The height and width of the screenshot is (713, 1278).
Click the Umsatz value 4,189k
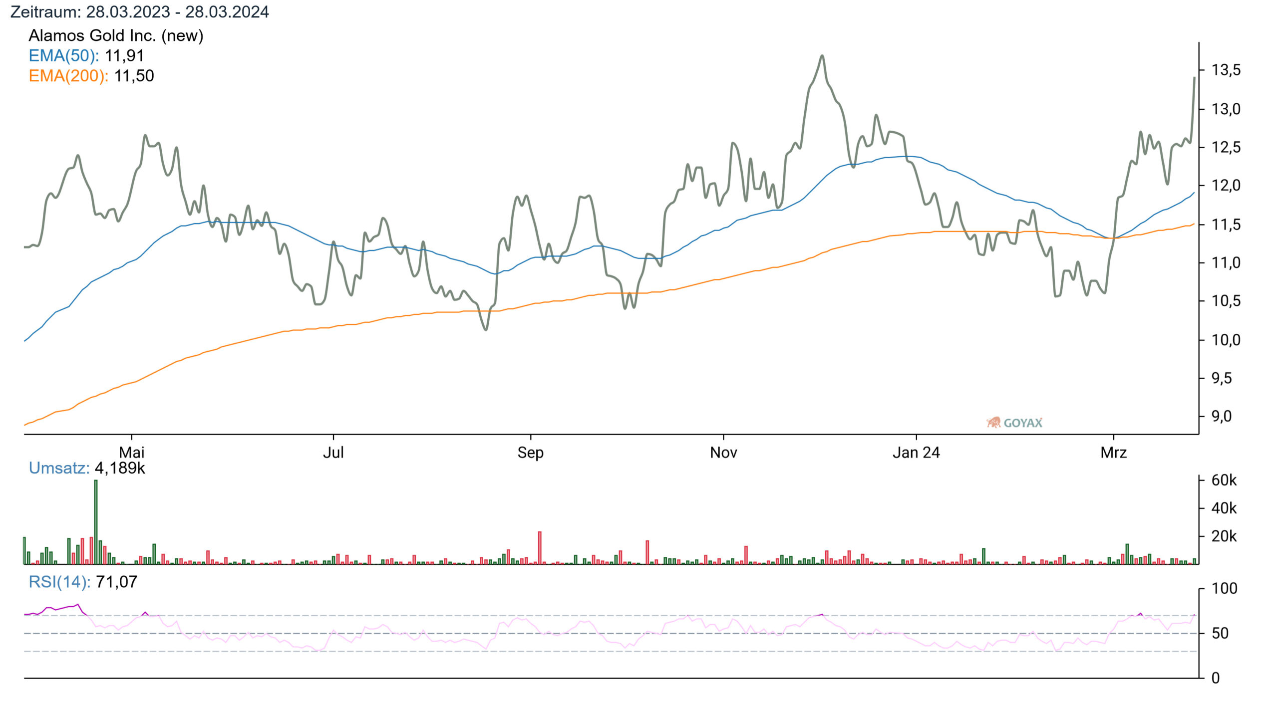[x=120, y=468]
